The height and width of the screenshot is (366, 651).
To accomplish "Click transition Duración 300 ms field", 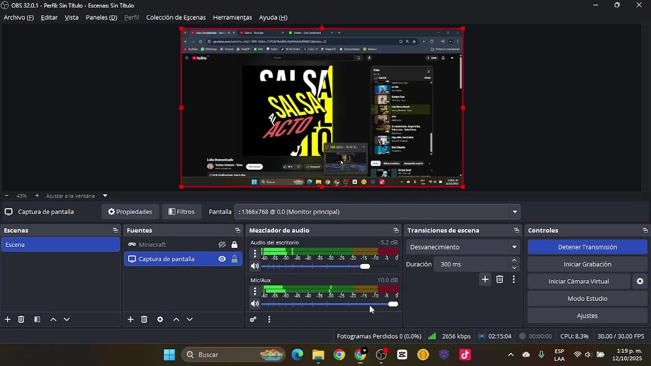I will click(x=471, y=264).
